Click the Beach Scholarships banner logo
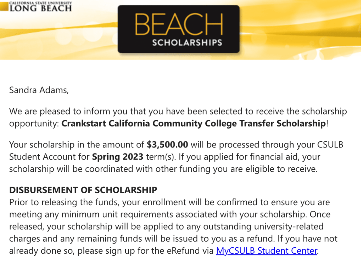 [x=178, y=29]
